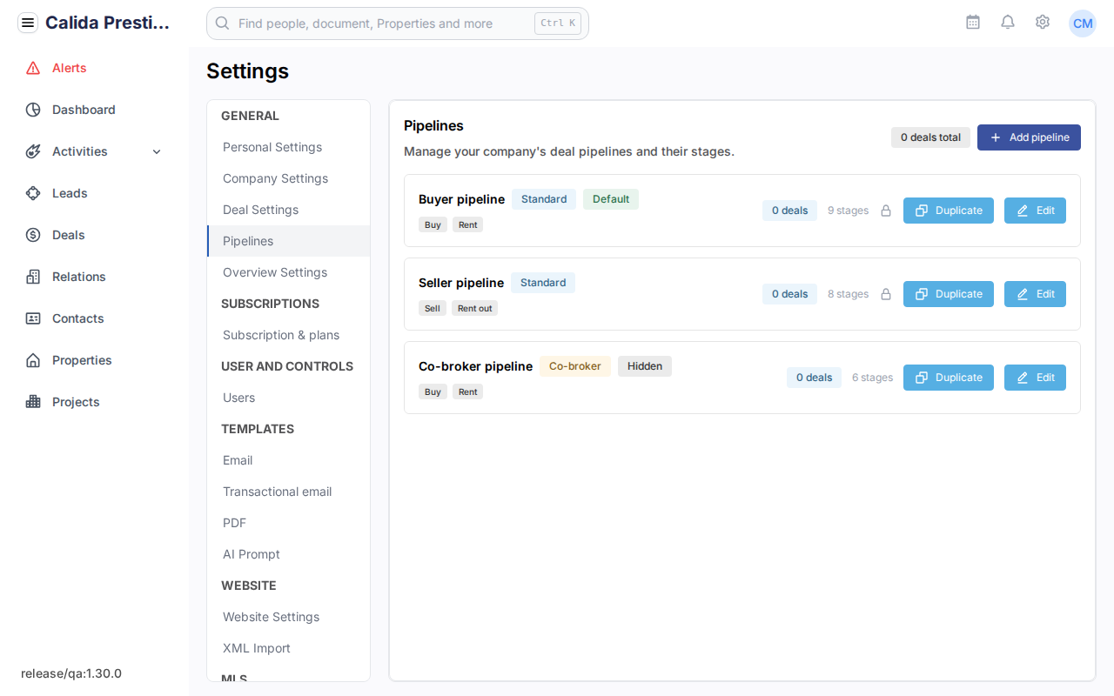Click the Leads sidebar icon
1114x696 pixels.
[x=33, y=193]
